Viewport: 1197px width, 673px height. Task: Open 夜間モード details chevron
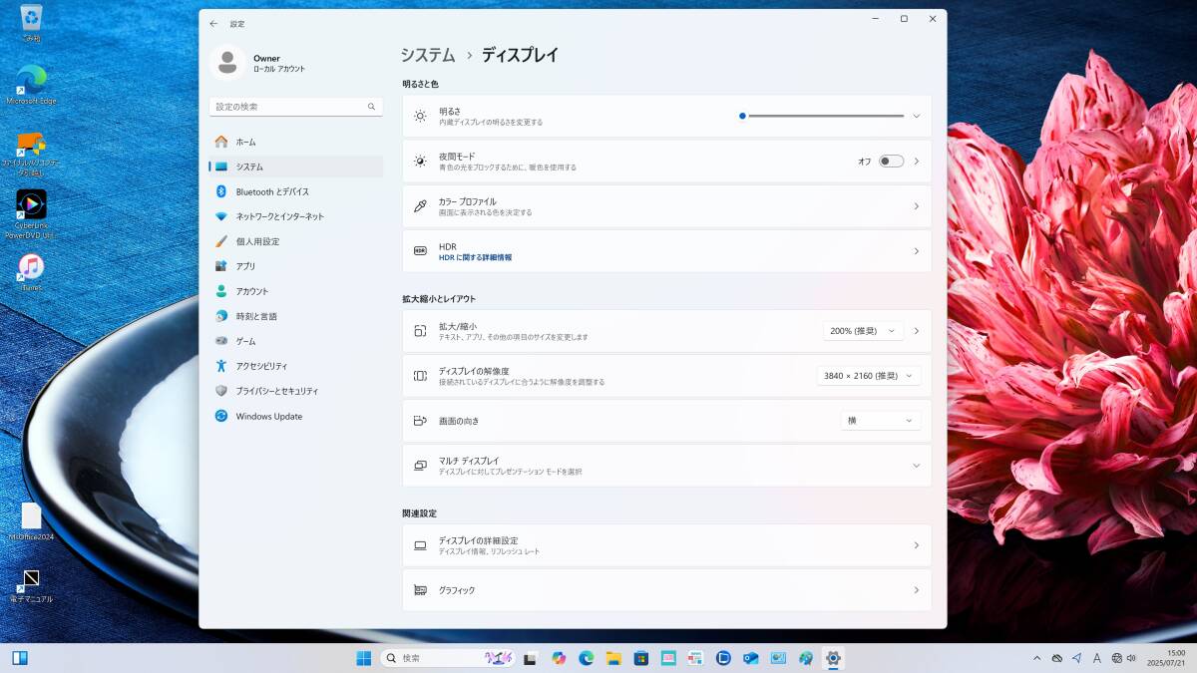coord(916,162)
